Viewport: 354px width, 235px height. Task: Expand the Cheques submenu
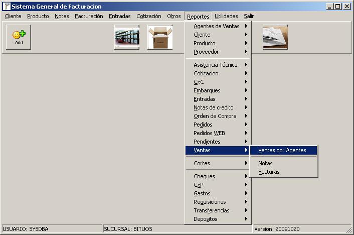[x=218, y=176]
